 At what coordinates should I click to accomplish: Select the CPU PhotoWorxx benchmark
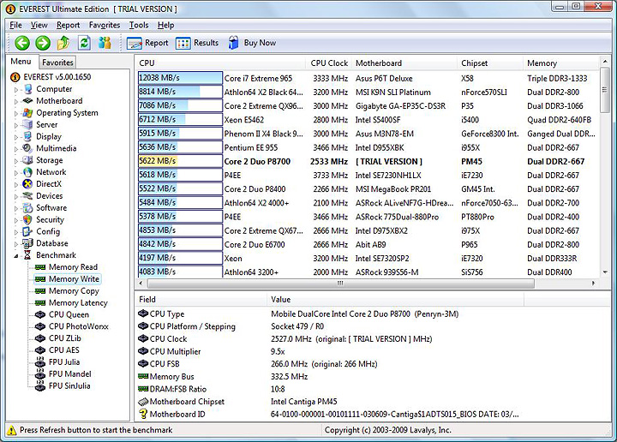78,326
